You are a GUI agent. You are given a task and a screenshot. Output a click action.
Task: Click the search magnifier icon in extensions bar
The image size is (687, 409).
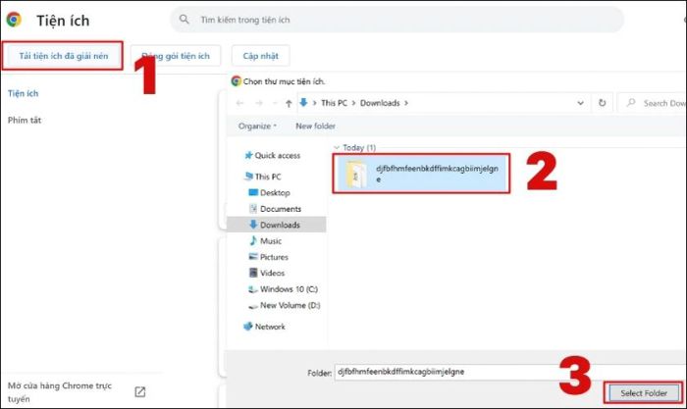pyautogui.click(x=185, y=20)
